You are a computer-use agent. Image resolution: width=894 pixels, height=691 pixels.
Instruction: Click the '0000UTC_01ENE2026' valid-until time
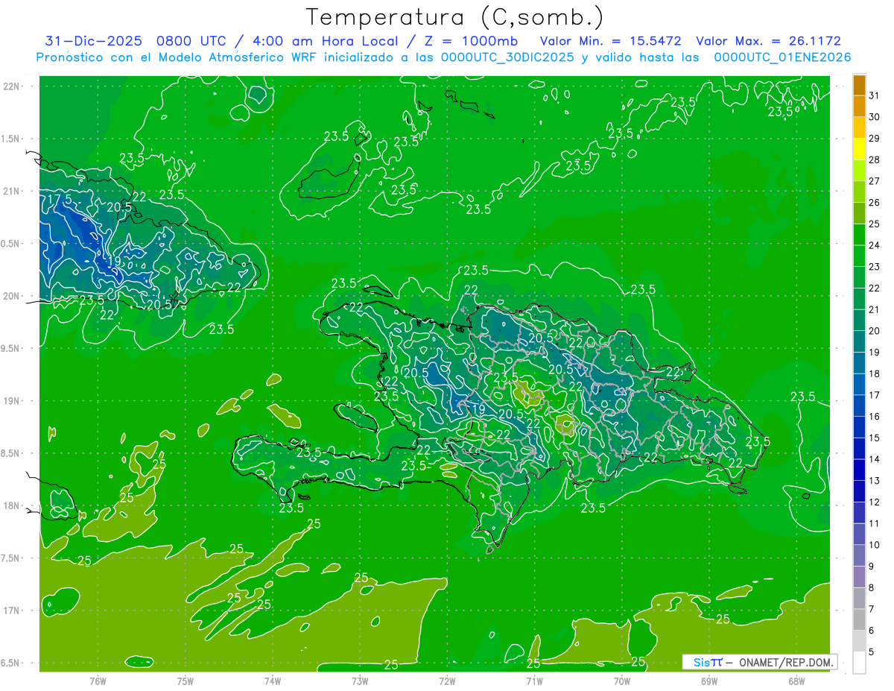pos(782,57)
